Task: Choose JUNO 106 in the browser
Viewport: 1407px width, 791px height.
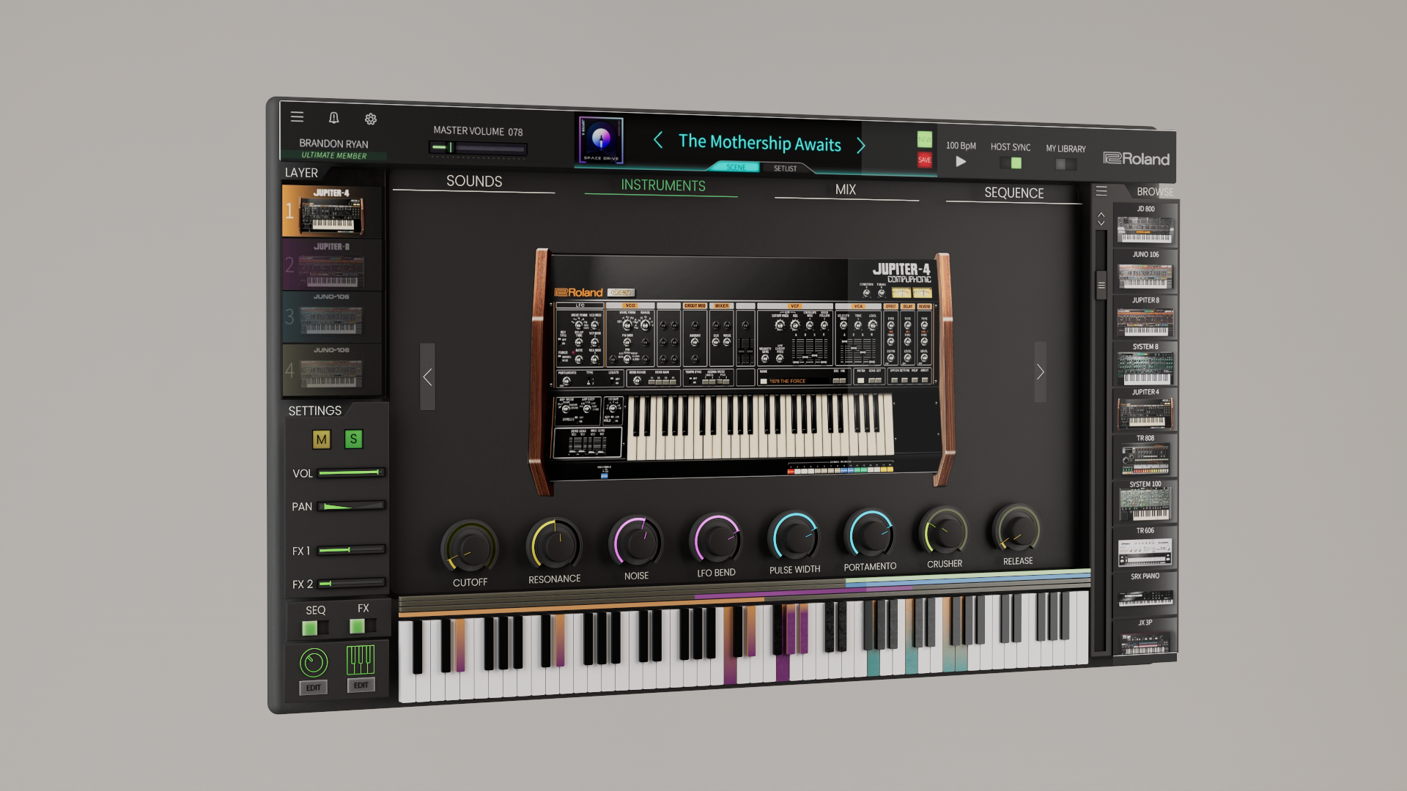Action: coord(1145,271)
